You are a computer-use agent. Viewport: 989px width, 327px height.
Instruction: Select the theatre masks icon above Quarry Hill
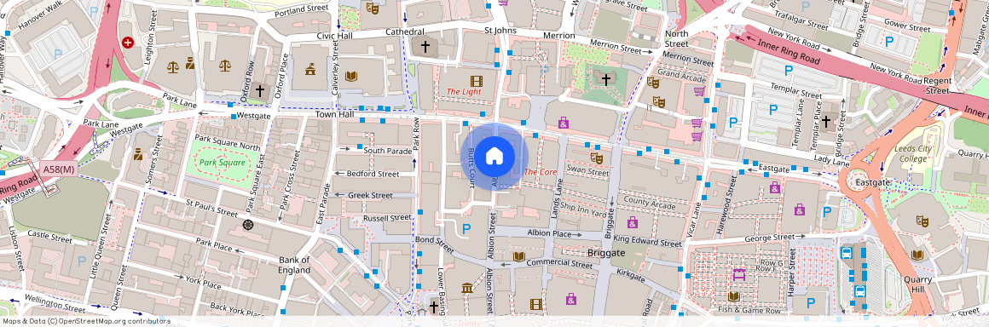pyautogui.click(x=922, y=221)
